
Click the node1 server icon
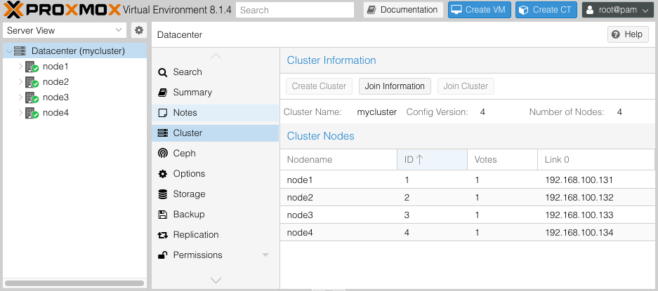point(32,67)
